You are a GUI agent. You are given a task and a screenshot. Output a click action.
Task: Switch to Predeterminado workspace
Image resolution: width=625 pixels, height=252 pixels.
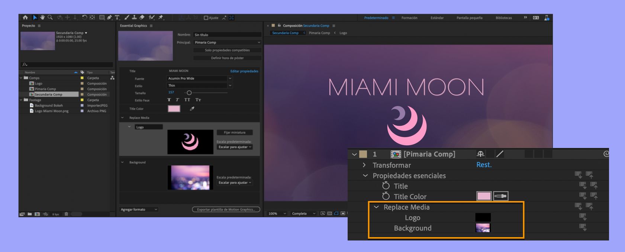point(376,18)
